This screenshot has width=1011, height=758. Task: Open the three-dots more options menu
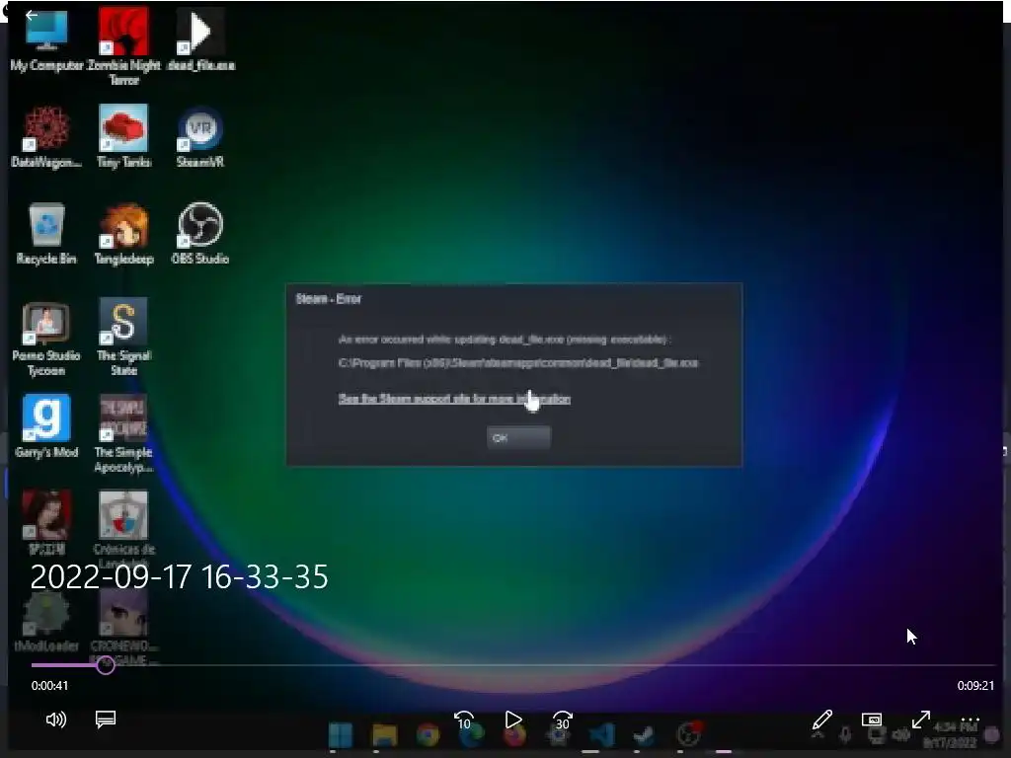point(970,720)
